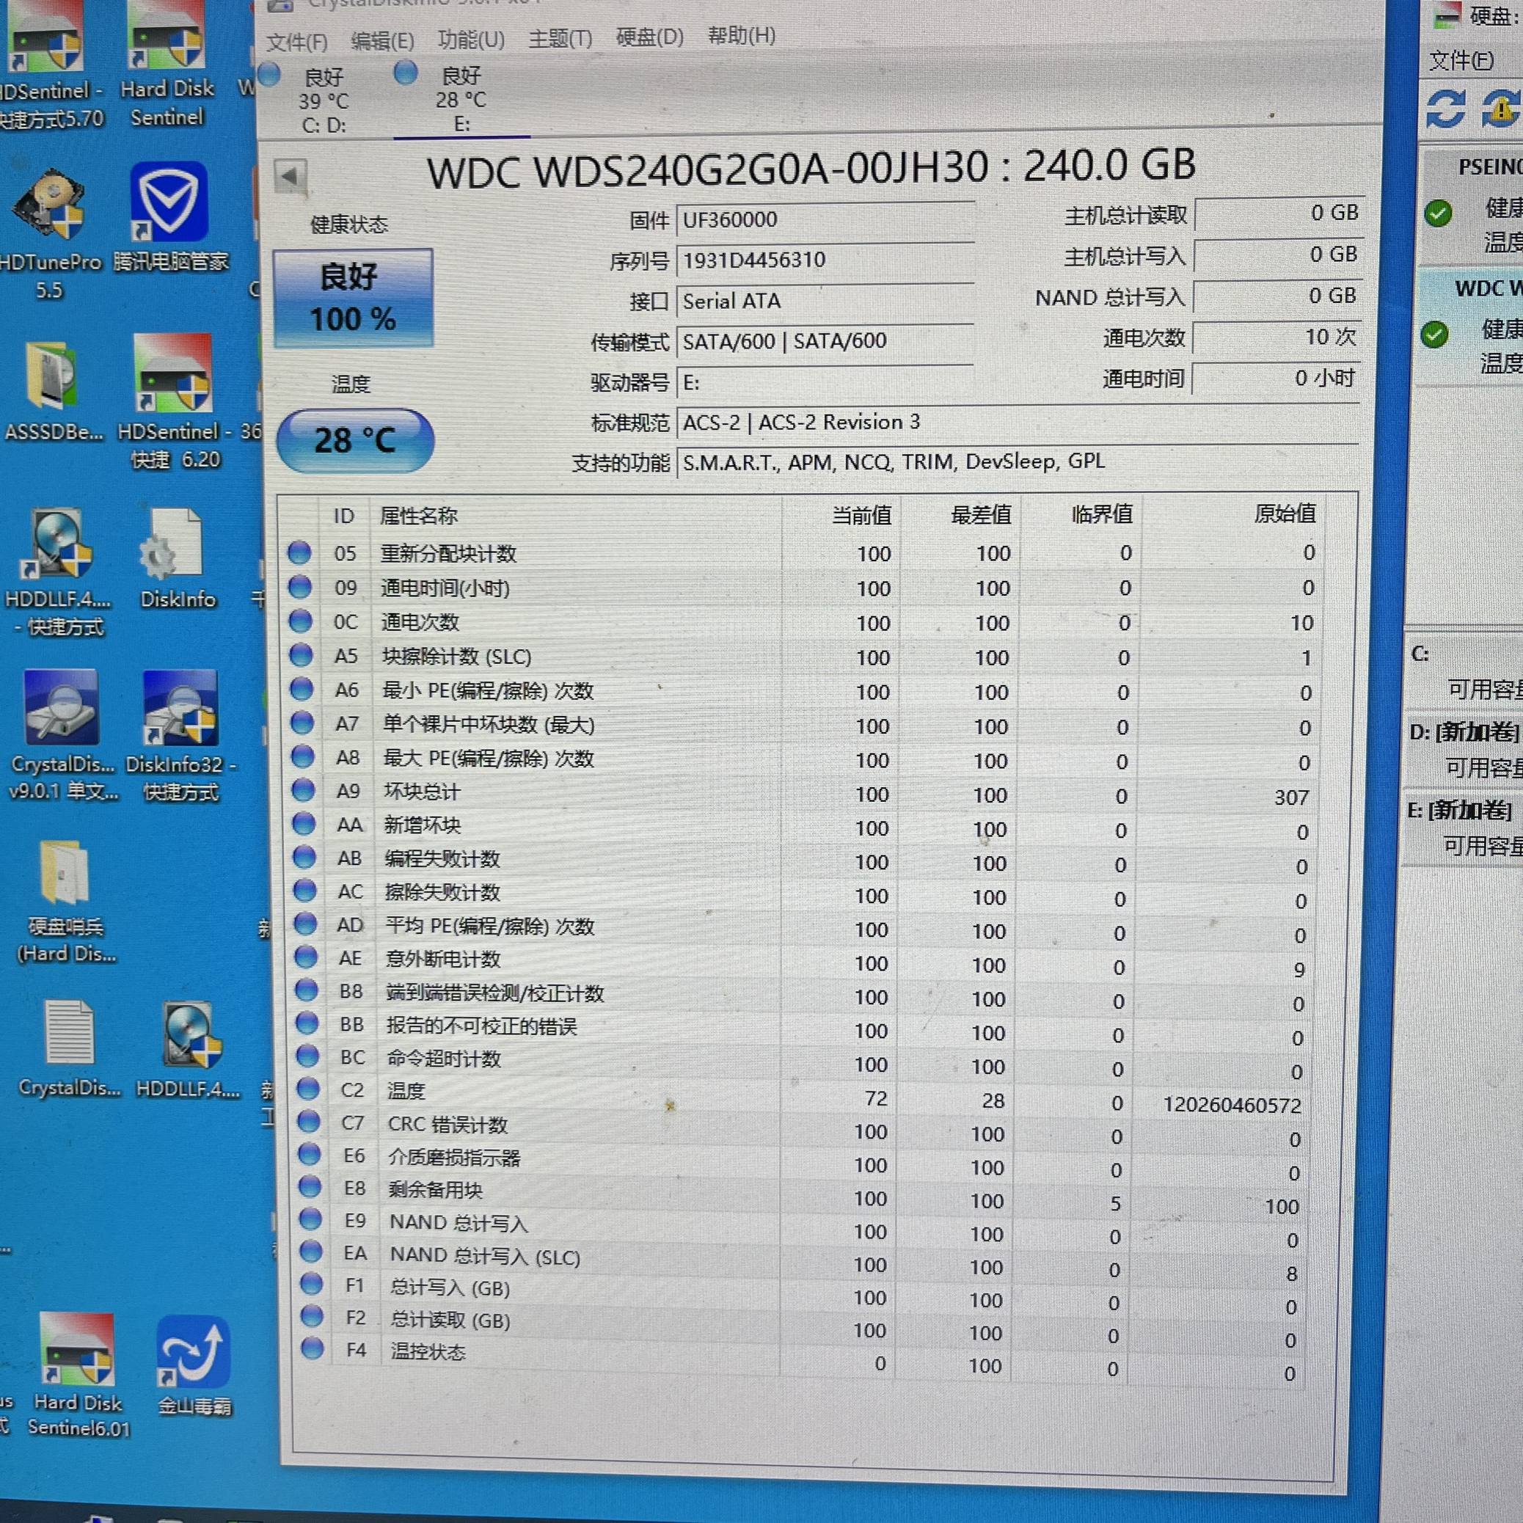Viewport: 1523px width, 1523px height.
Task: Click the refresh icon in the right window
Action: pyautogui.click(x=1447, y=109)
